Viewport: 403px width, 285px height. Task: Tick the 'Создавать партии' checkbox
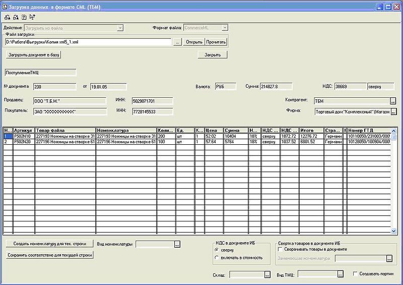[x=355, y=274]
